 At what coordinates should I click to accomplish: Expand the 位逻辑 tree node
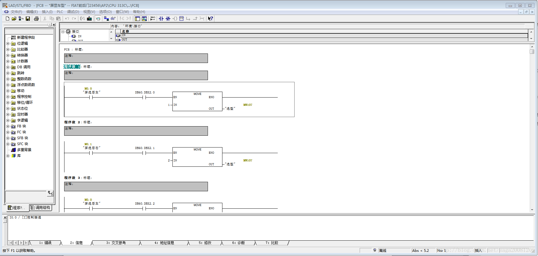click(x=8, y=43)
